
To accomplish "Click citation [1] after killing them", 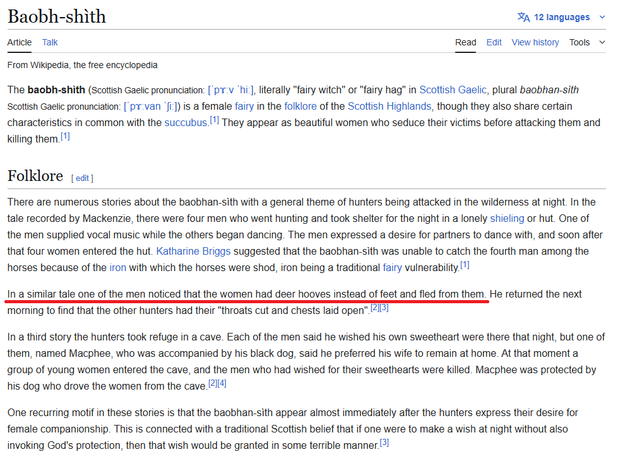I will click(65, 136).
